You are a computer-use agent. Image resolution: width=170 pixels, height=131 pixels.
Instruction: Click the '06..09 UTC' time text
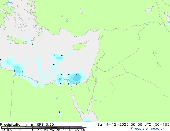141,125
